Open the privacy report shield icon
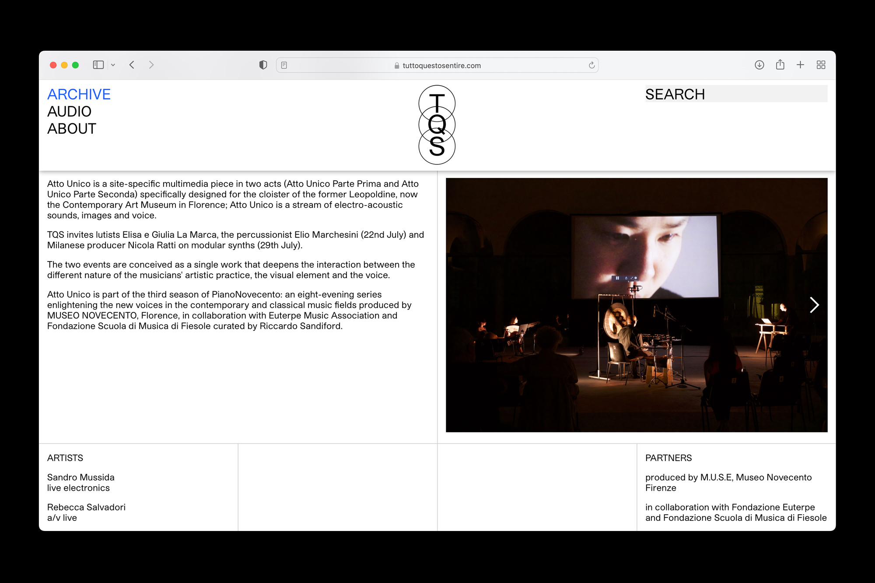875x583 pixels. [x=263, y=65]
